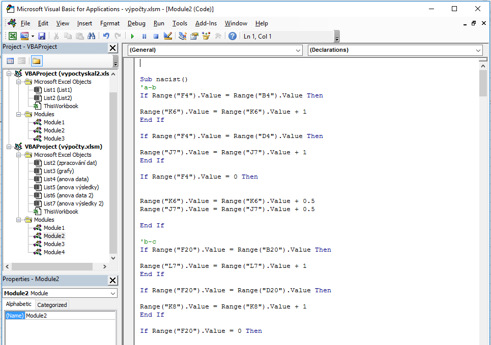Screen dimensions: 491x345
Task: Collapse Modules folder under vypoctyskal2.xls
Action: 19,114
